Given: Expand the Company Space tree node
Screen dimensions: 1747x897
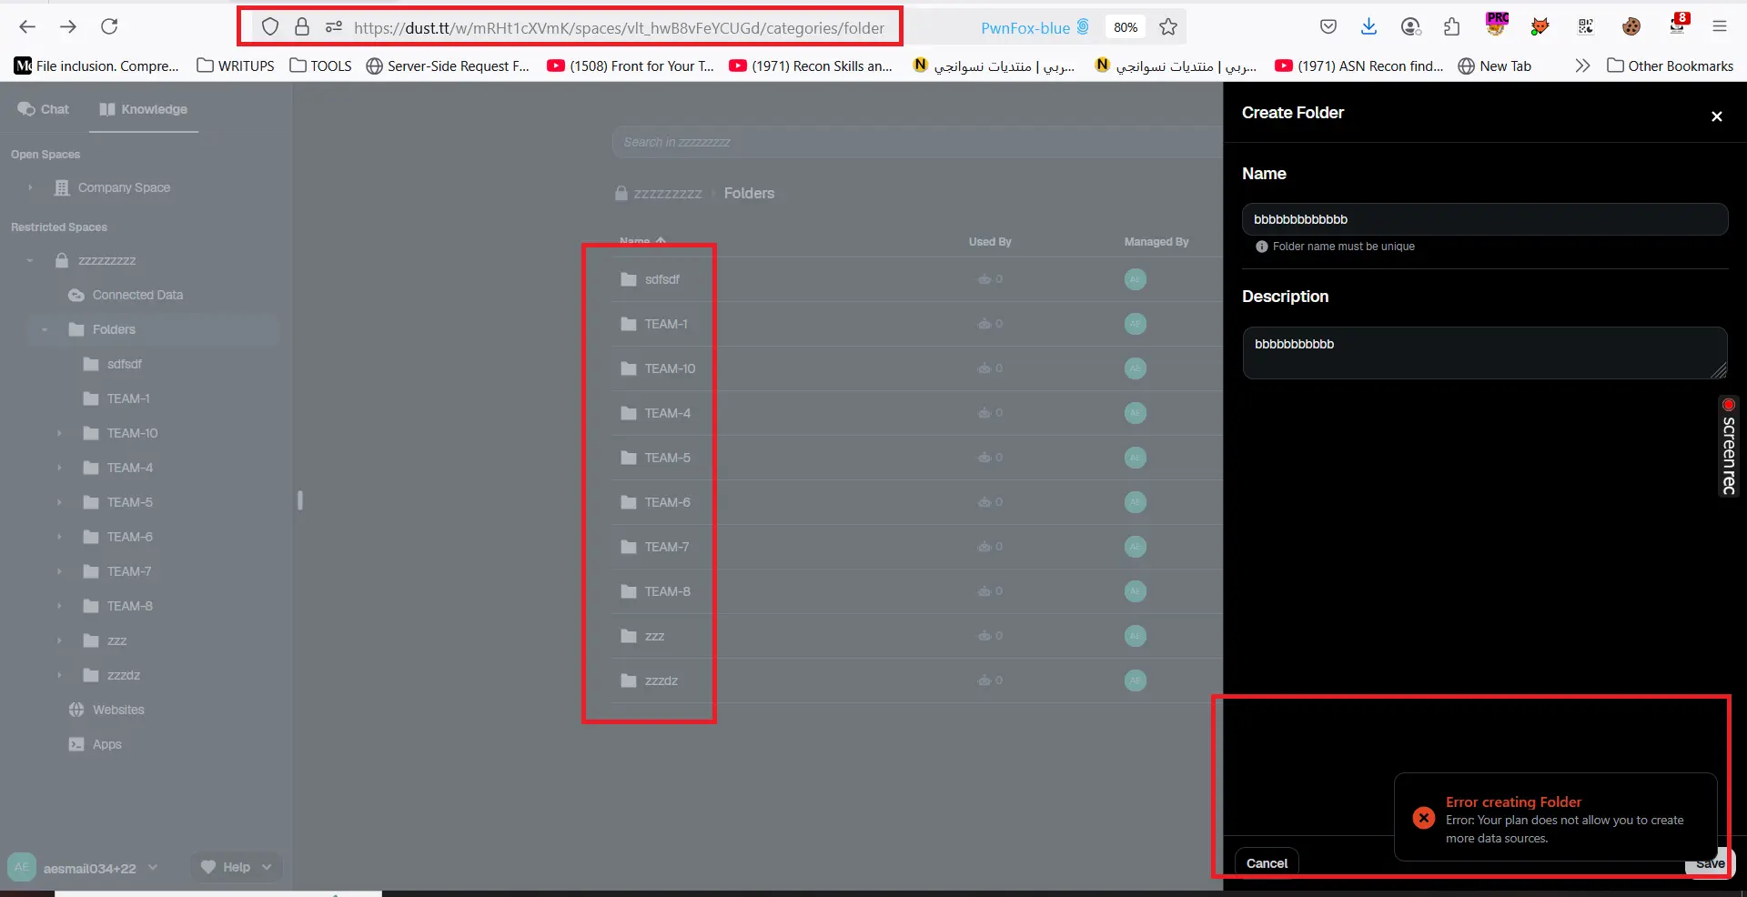Looking at the screenshot, I should click(30, 188).
